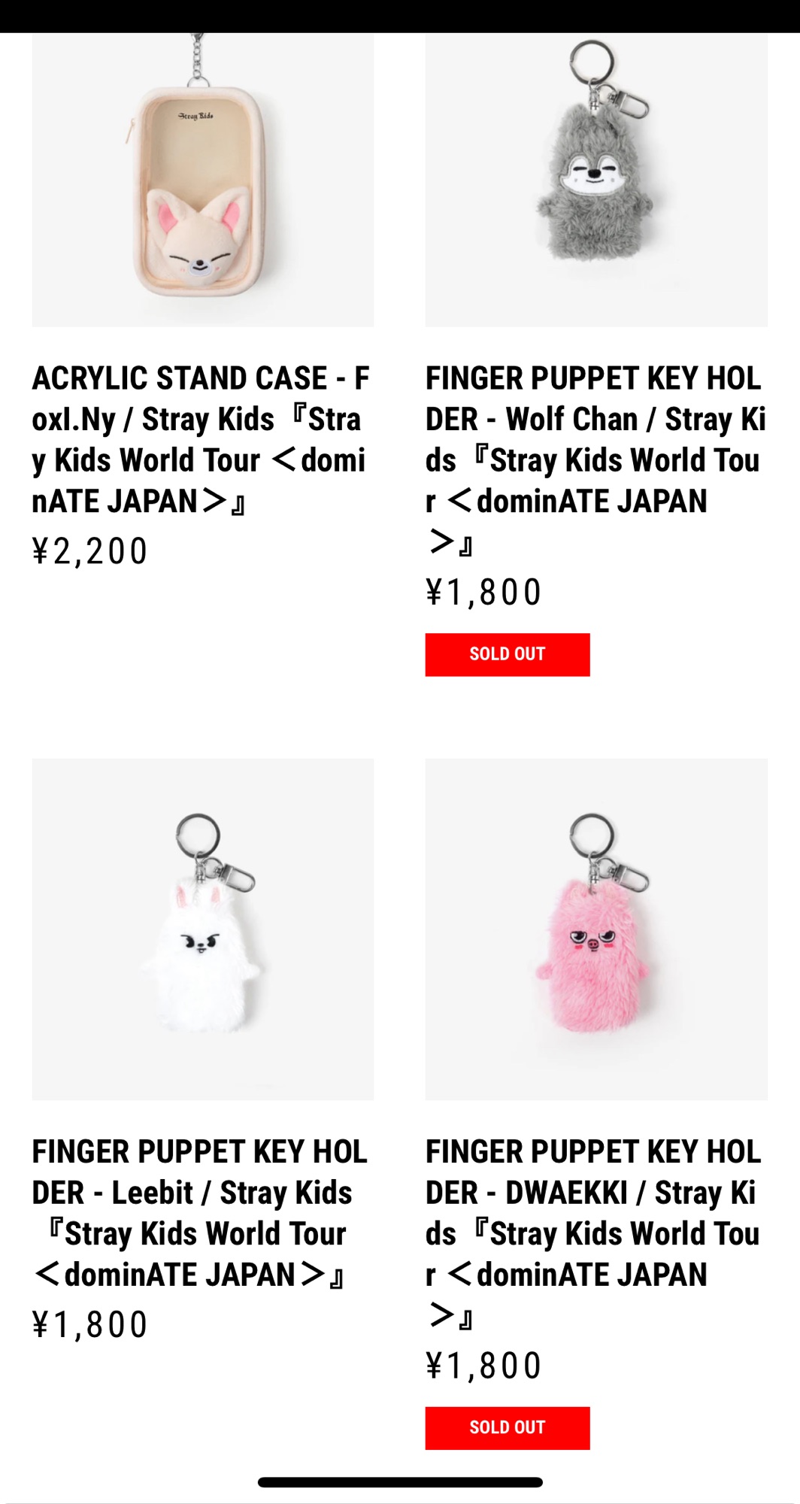Click the SOLD OUT badge under DWAEKKI
Image resolution: width=800 pixels, height=1504 pixels.
[x=508, y=1427]
